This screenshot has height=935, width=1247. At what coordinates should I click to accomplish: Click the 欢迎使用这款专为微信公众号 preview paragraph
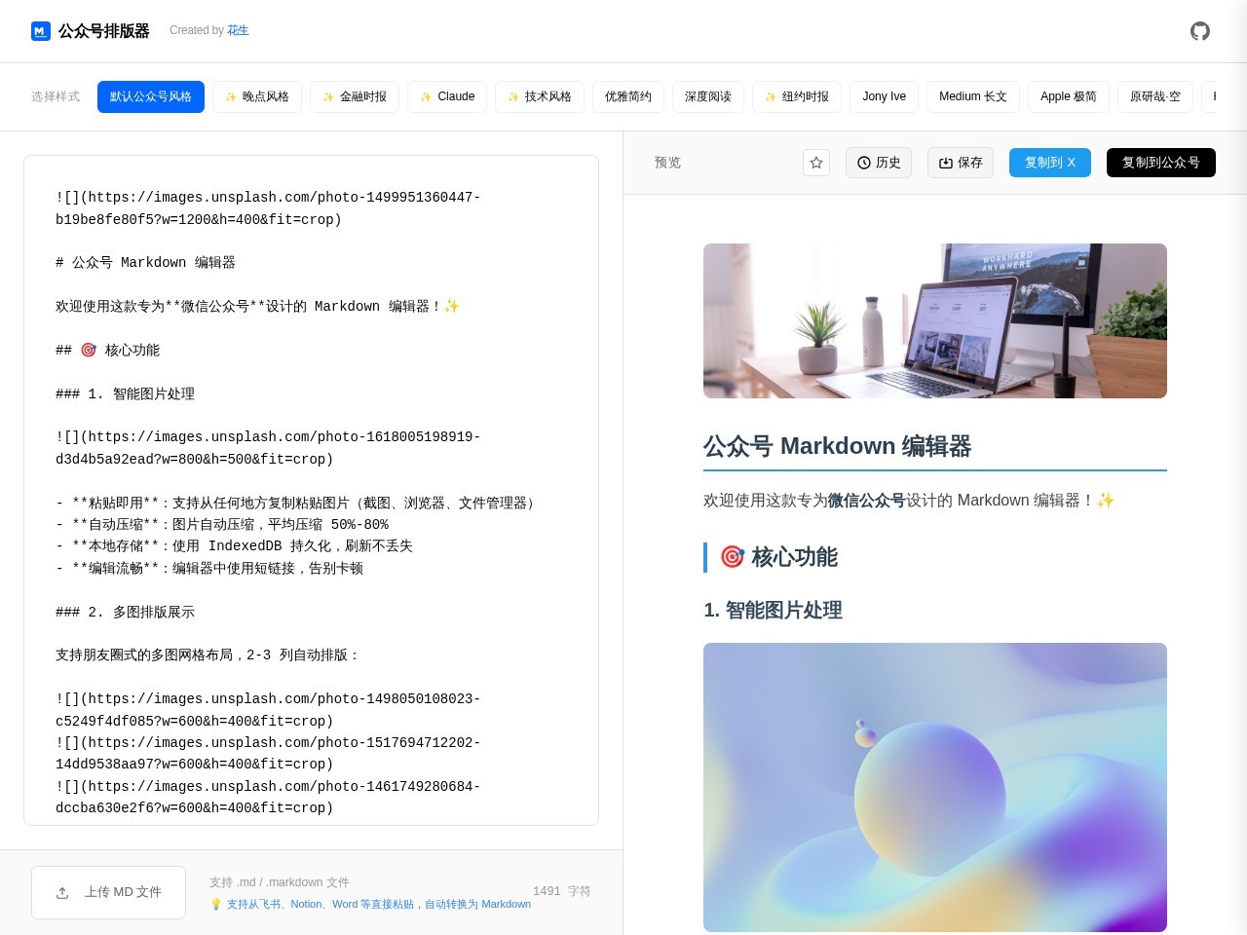(x=909, y=501)
